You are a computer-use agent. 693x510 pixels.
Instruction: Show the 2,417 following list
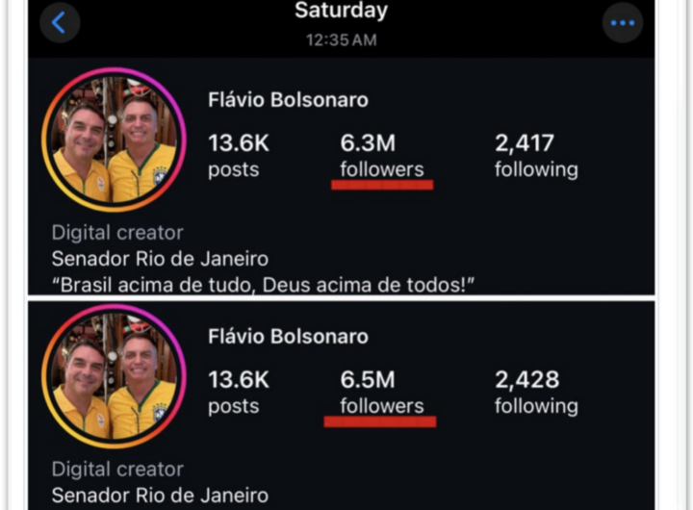click(x=536, y=155)
